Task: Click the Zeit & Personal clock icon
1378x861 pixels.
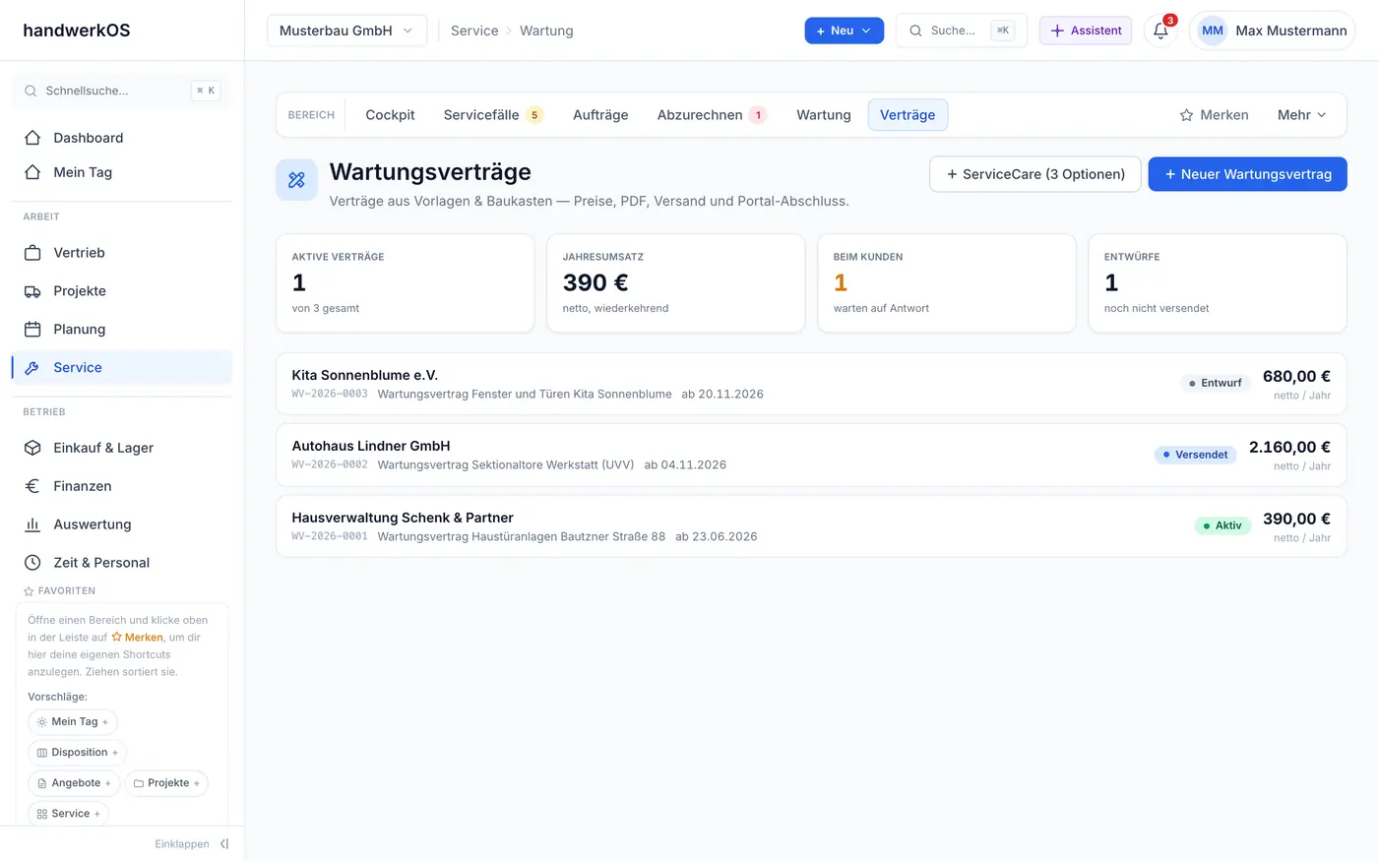Action: [x=32, y=563]
